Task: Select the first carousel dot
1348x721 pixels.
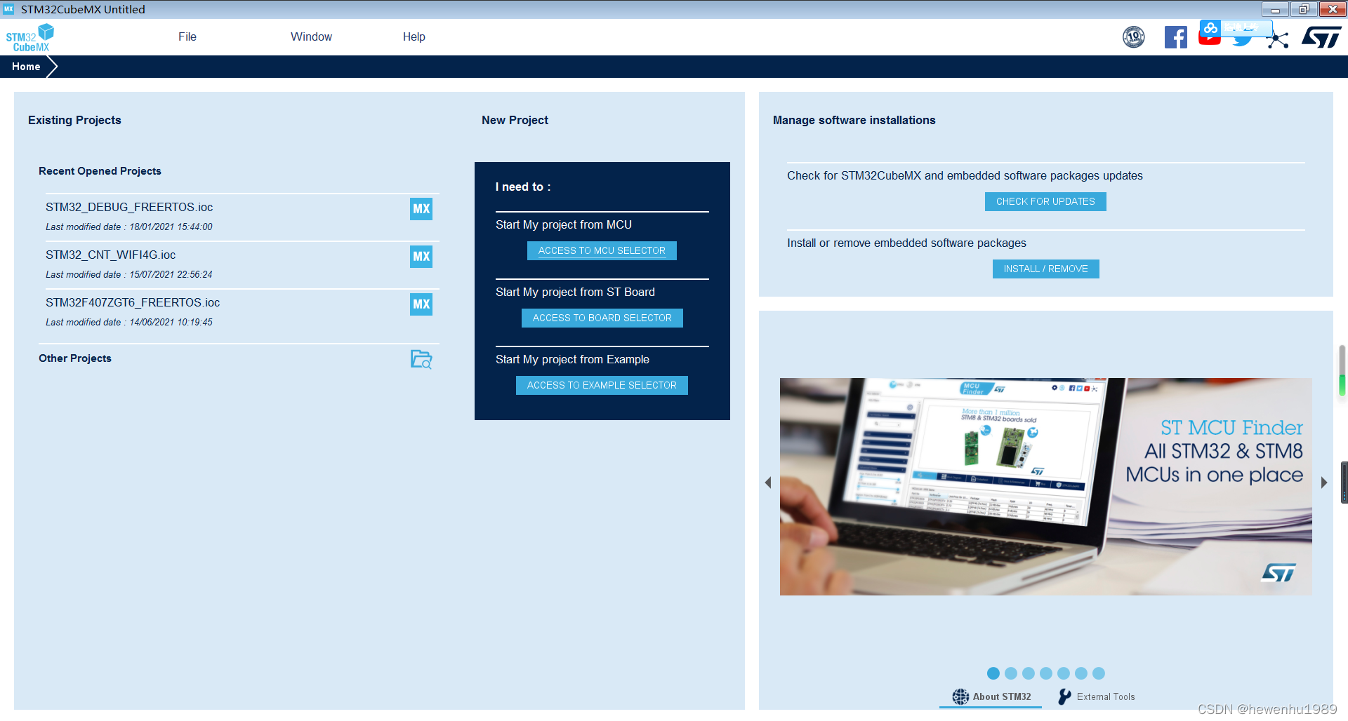Action: 993,673
